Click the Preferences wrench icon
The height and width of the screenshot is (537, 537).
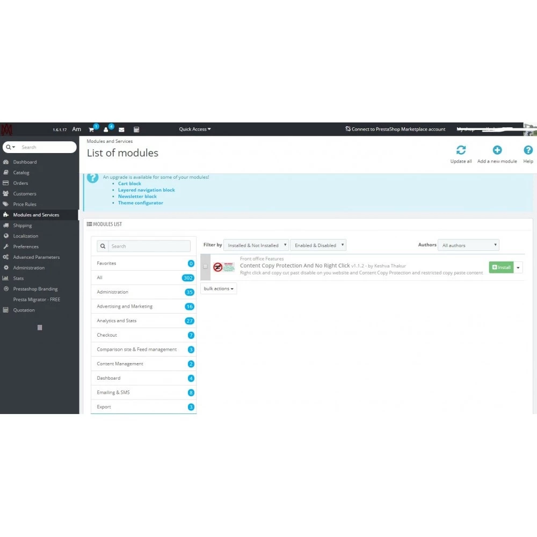click(x=6, y=246)
